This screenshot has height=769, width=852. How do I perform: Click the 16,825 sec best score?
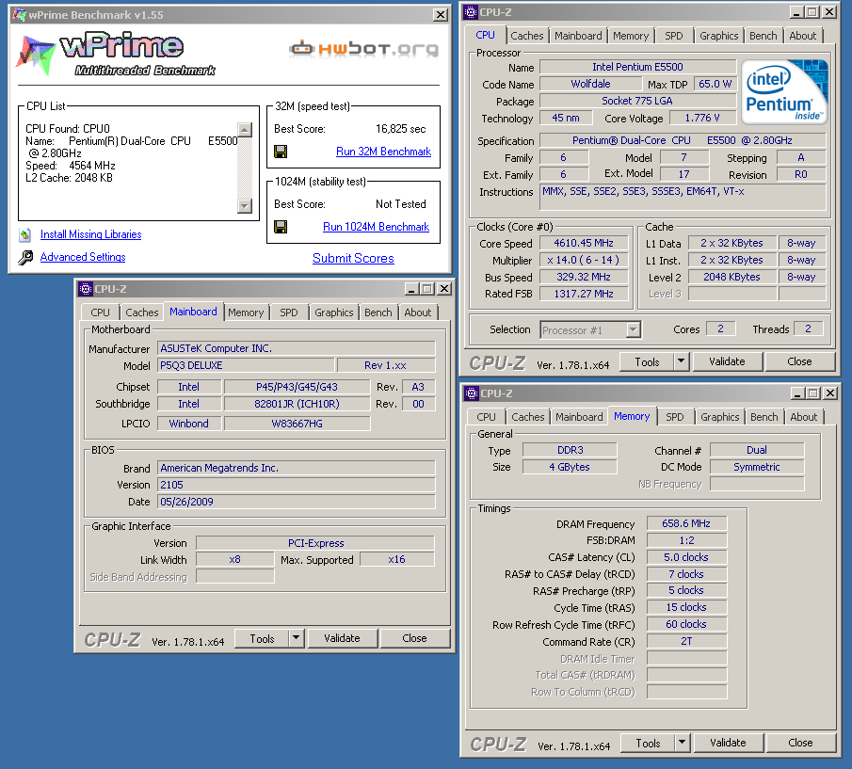[x=401, y=129]
